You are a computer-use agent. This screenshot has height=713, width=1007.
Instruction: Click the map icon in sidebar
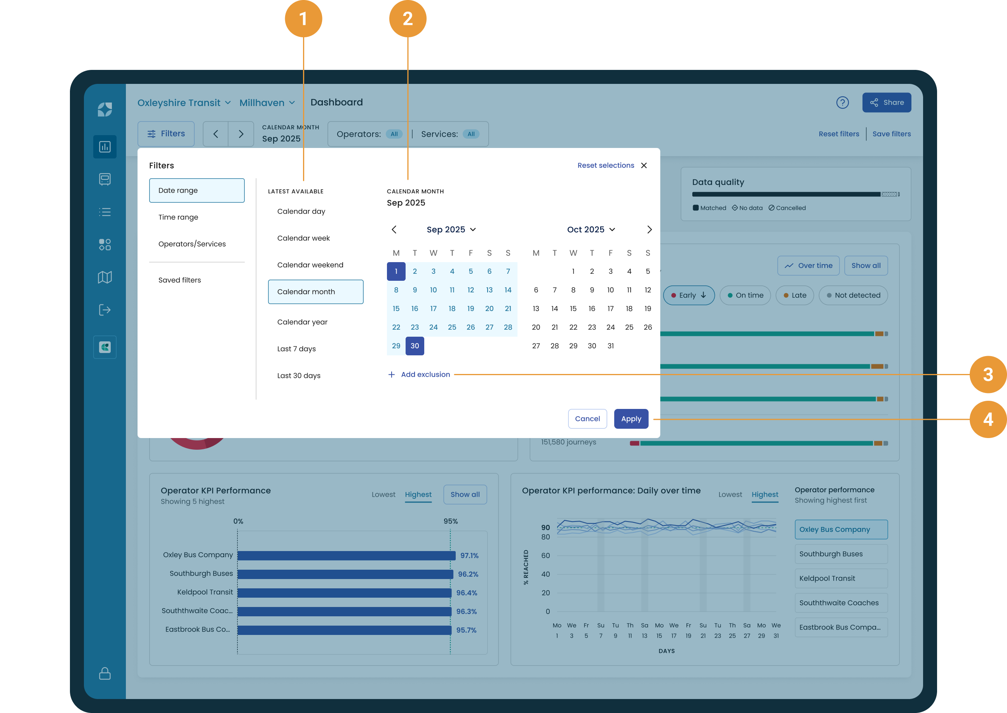pos(105,277)
